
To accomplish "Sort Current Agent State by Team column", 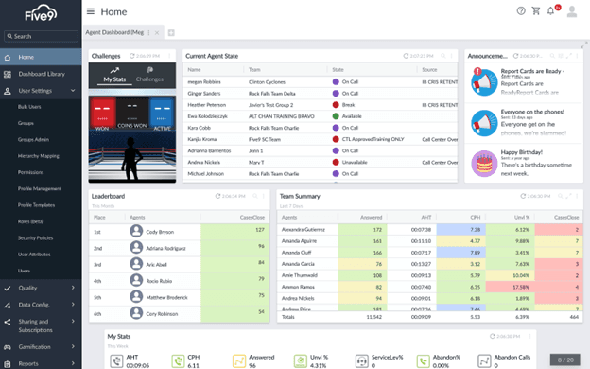I will pos(254,70).
